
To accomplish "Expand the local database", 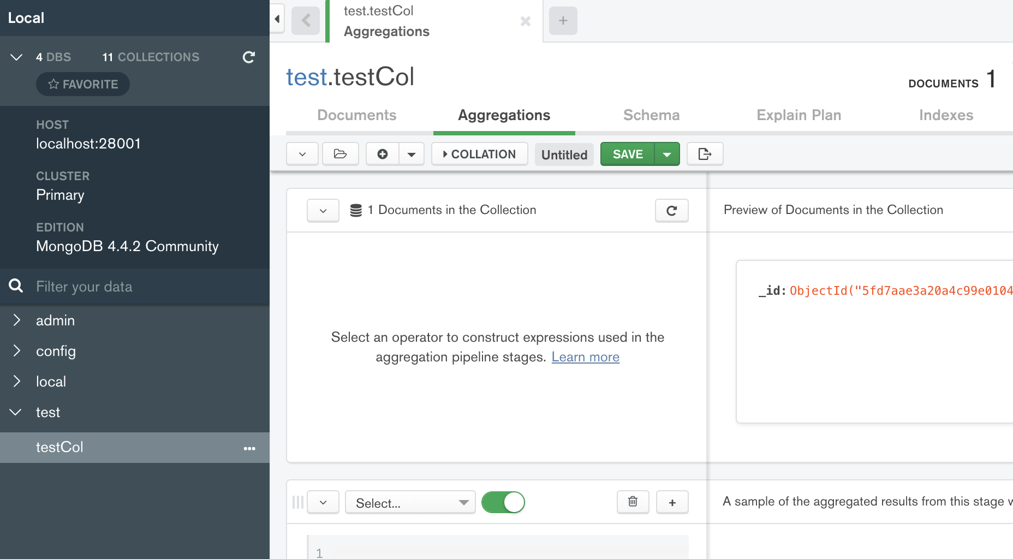I will 17,382.
